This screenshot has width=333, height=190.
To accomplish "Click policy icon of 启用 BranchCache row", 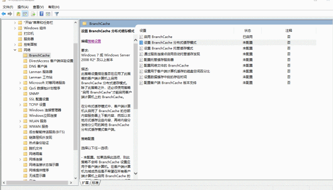I will coord(141,37).
